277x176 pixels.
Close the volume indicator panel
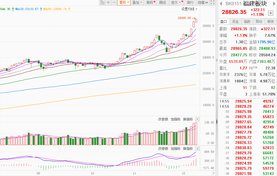click(x=198, y=119)
